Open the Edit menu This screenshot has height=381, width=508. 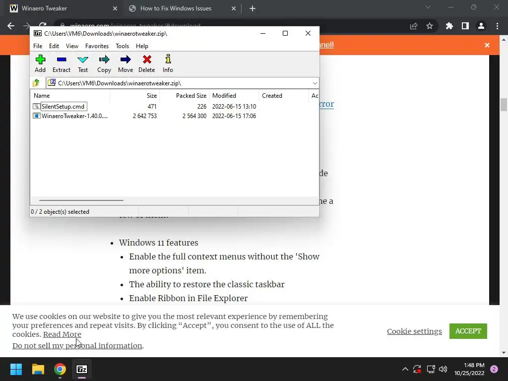(54, 46)
